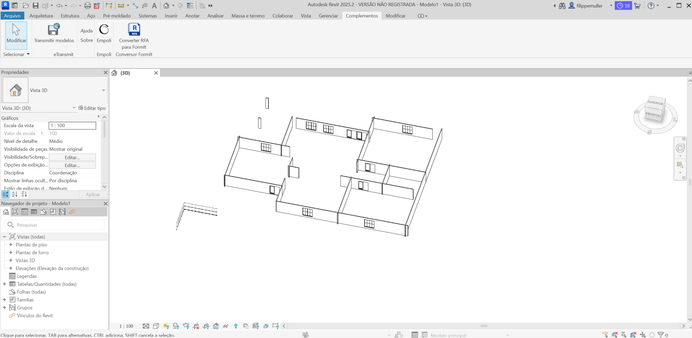Open a file from the quick access toolbar
The image size is (692, 338).
(26, 6)
